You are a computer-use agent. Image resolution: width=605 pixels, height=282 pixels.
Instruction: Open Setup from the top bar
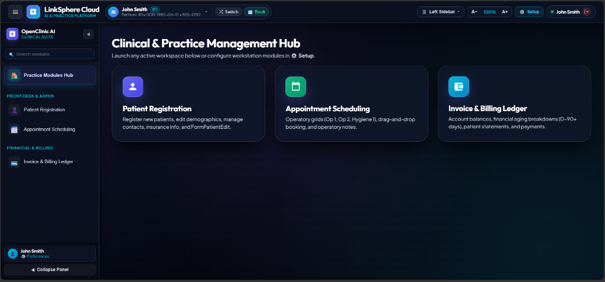[529, 12]
